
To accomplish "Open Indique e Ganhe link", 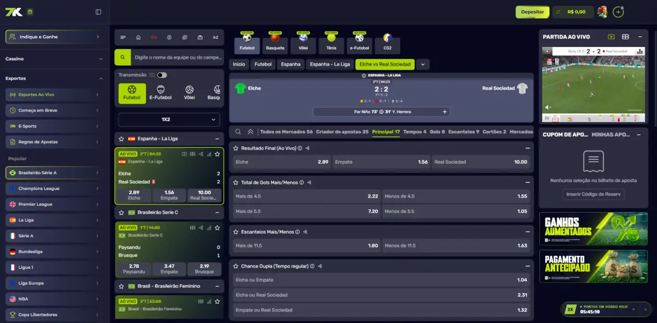I will pyautogui.click(x=54, y=37).
